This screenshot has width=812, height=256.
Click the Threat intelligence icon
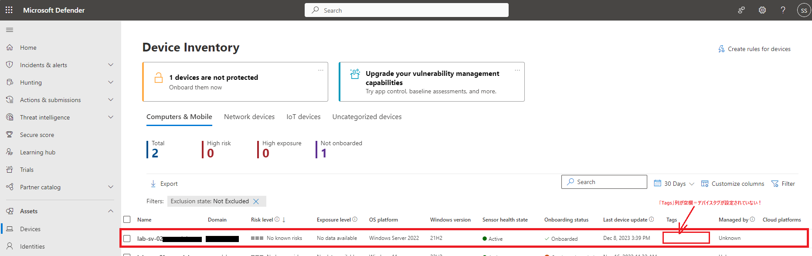pos(10,117)
